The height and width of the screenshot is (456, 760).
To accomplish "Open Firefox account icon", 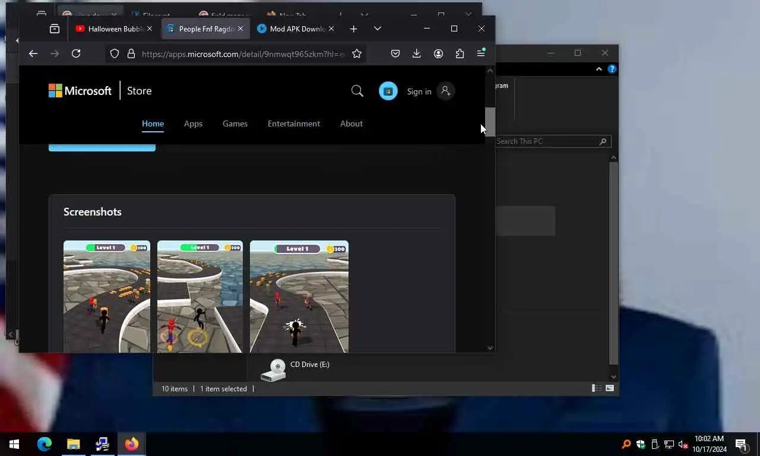I will pyautogui.click(x=438, y=53).
